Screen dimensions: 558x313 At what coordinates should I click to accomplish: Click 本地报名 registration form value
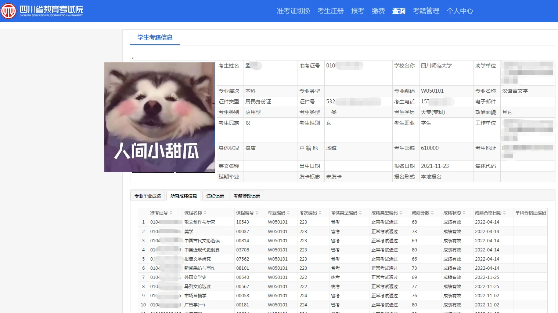pyautogui.click(x=431, y=177)
